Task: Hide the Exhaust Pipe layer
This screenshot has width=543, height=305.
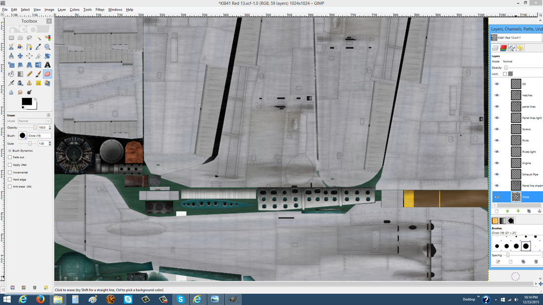Action: pos(496,174)
